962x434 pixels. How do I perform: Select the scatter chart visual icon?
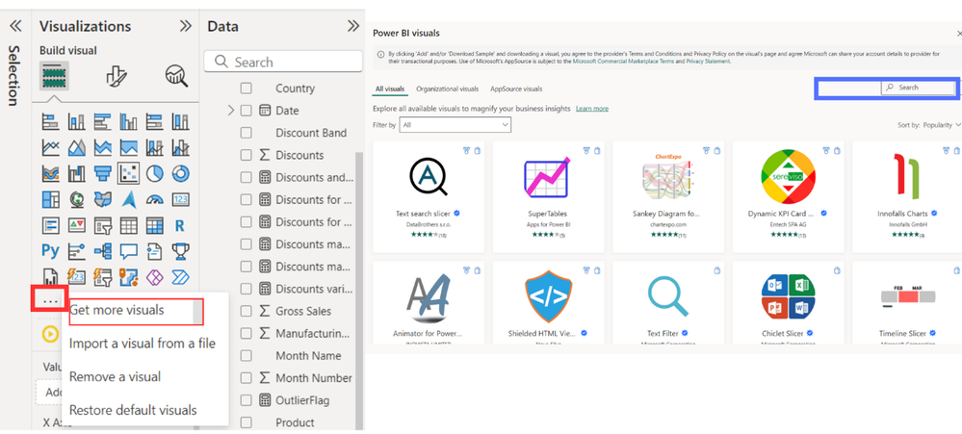[x=129, y=173]
